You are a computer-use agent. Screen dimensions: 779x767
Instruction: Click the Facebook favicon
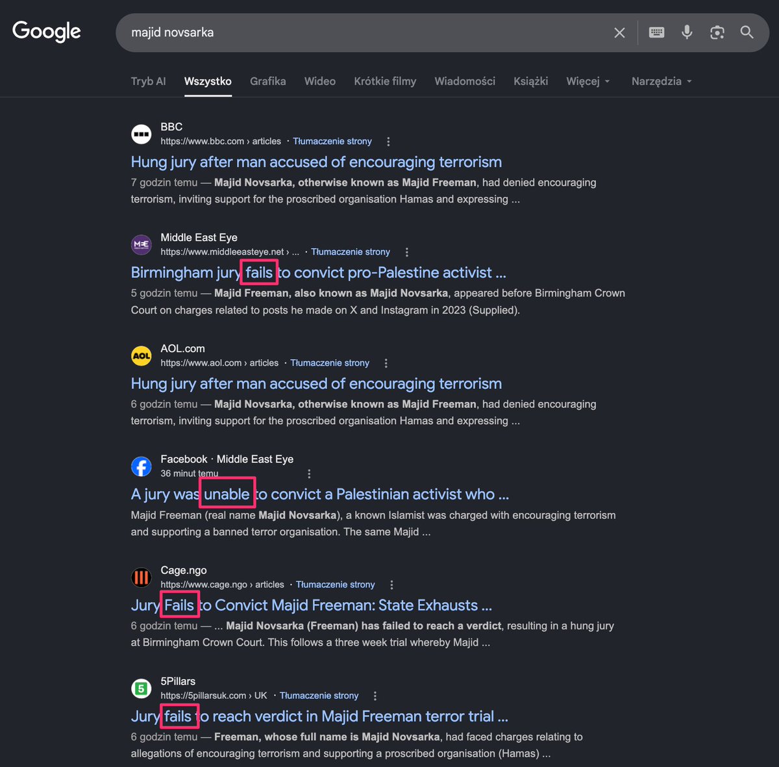(x=142, y=466)
